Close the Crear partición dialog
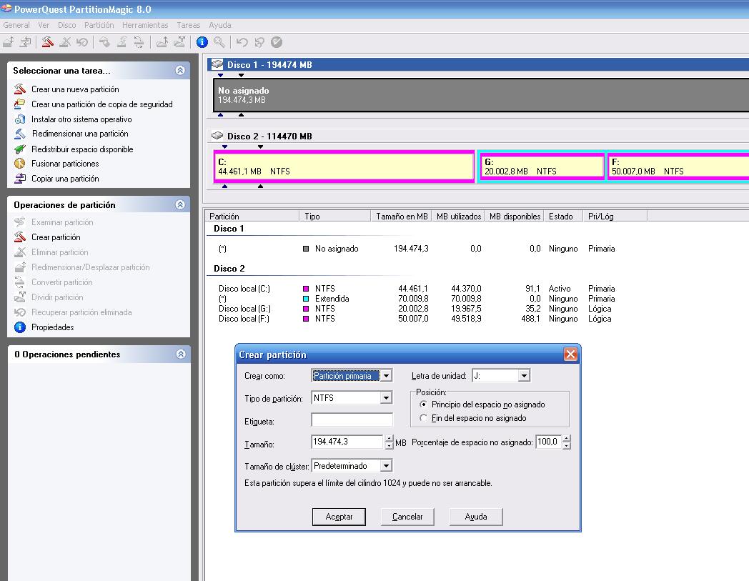 (570, 354)
